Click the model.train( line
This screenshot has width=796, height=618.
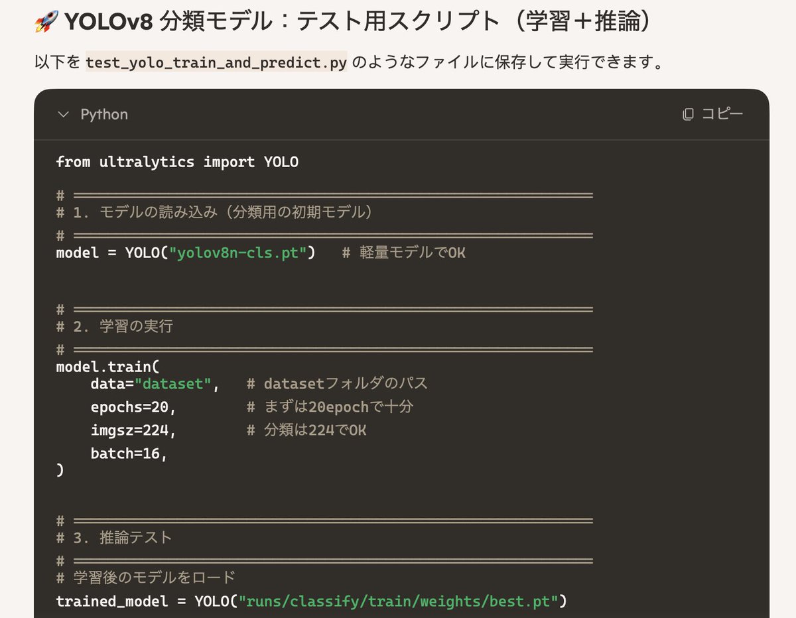tap(107, 367)
